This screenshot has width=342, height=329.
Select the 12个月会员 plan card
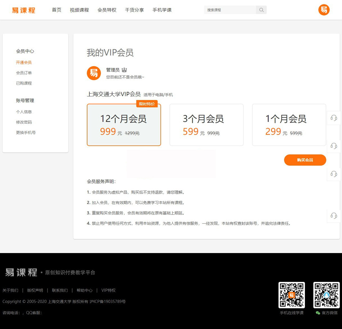[x=124, y=125]
